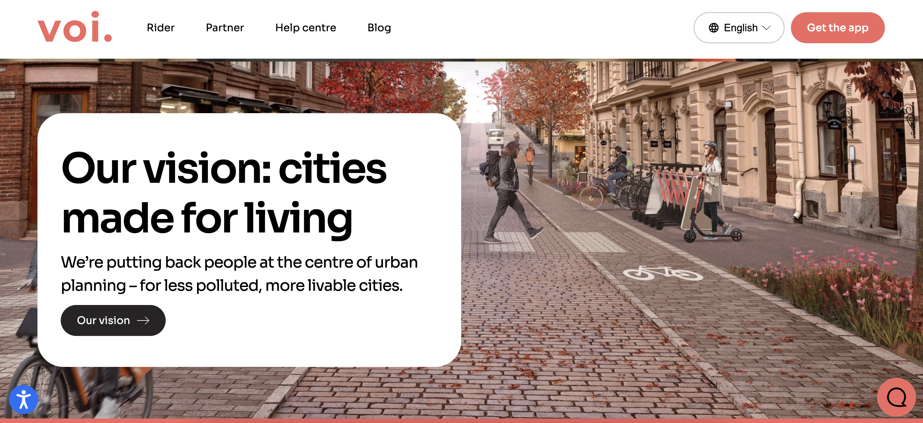Visit the Blog page
Viewport: 923px width, 423px height.
(379, 27)
